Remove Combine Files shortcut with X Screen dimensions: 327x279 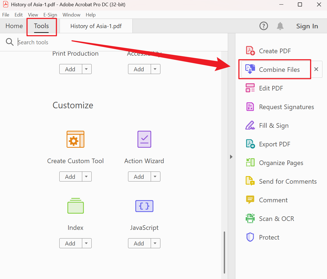pyautogui.click(x=316, y=69)
